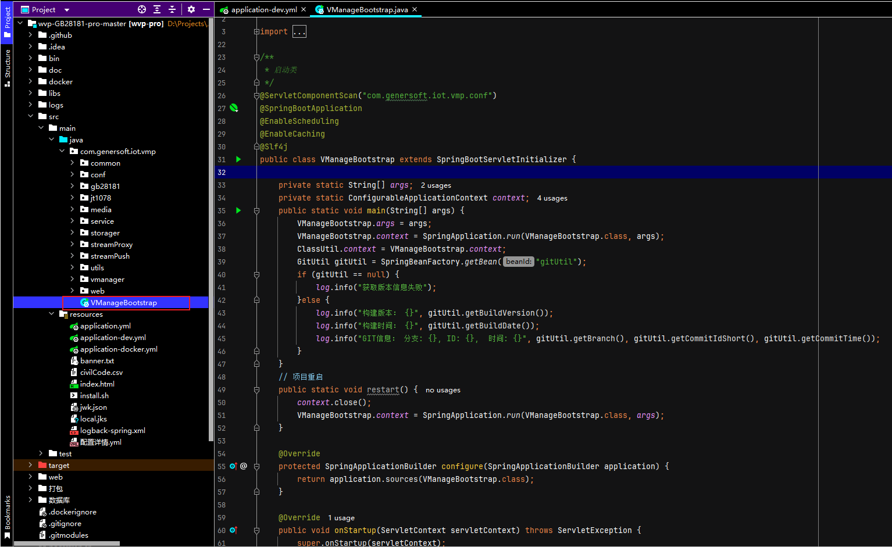Click the locate/select opened file crosshair icon
The width and height of the screenshot is (892, 547).
coord(142,9)
